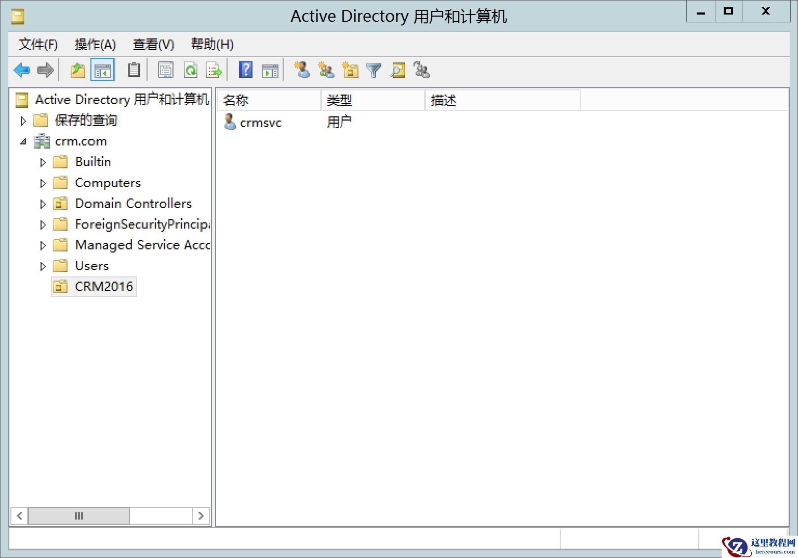Image resolution: width=798 pixels, height=558 pixels.
Task: Click the Help question mark icon
Action: [245, 70]
